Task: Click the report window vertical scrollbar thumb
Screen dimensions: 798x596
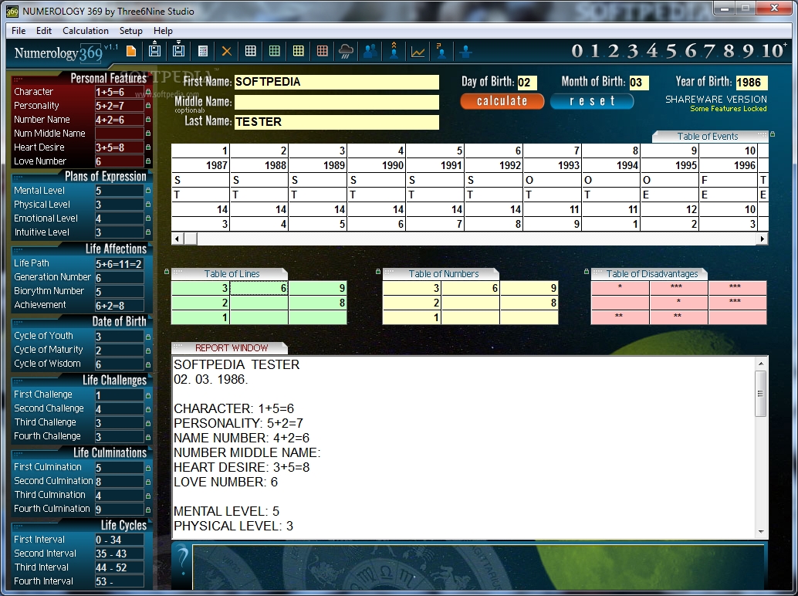Action: click(761, 394)
